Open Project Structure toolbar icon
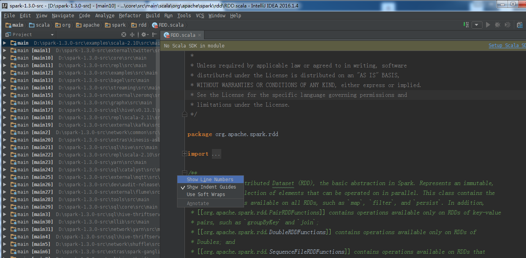The height and width of the screenshot is (258, 526). (519, 25)
